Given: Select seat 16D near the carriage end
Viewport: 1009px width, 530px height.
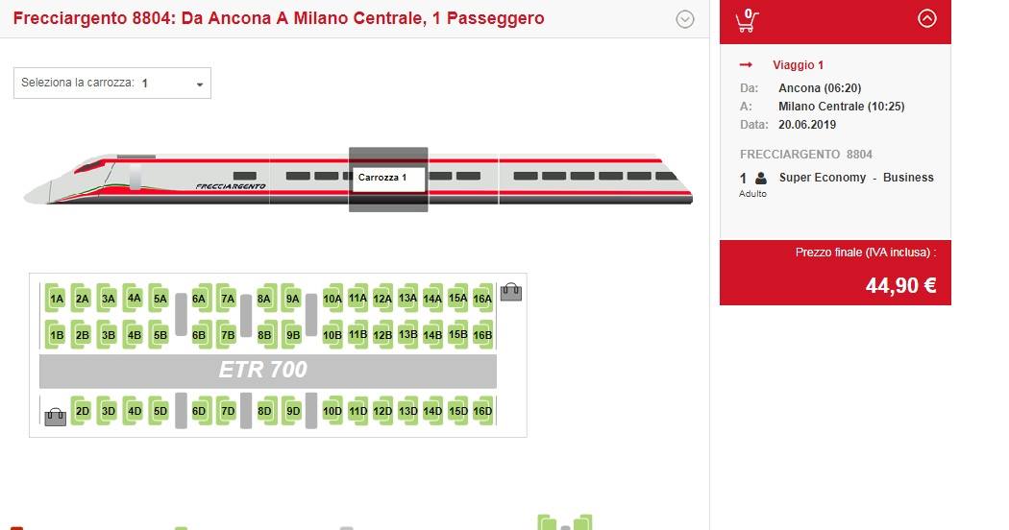Looking at the screenshot, I should pos(482,412).
